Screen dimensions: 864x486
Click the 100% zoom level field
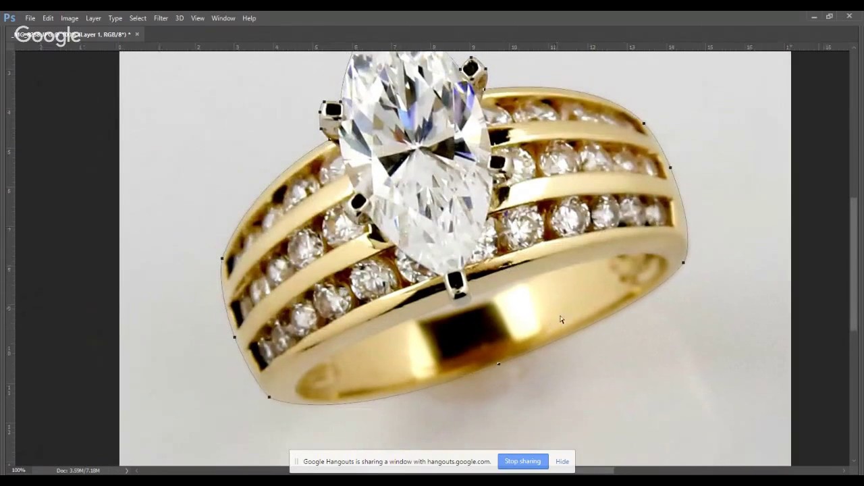pyautogui.click(x=18, y=470)
